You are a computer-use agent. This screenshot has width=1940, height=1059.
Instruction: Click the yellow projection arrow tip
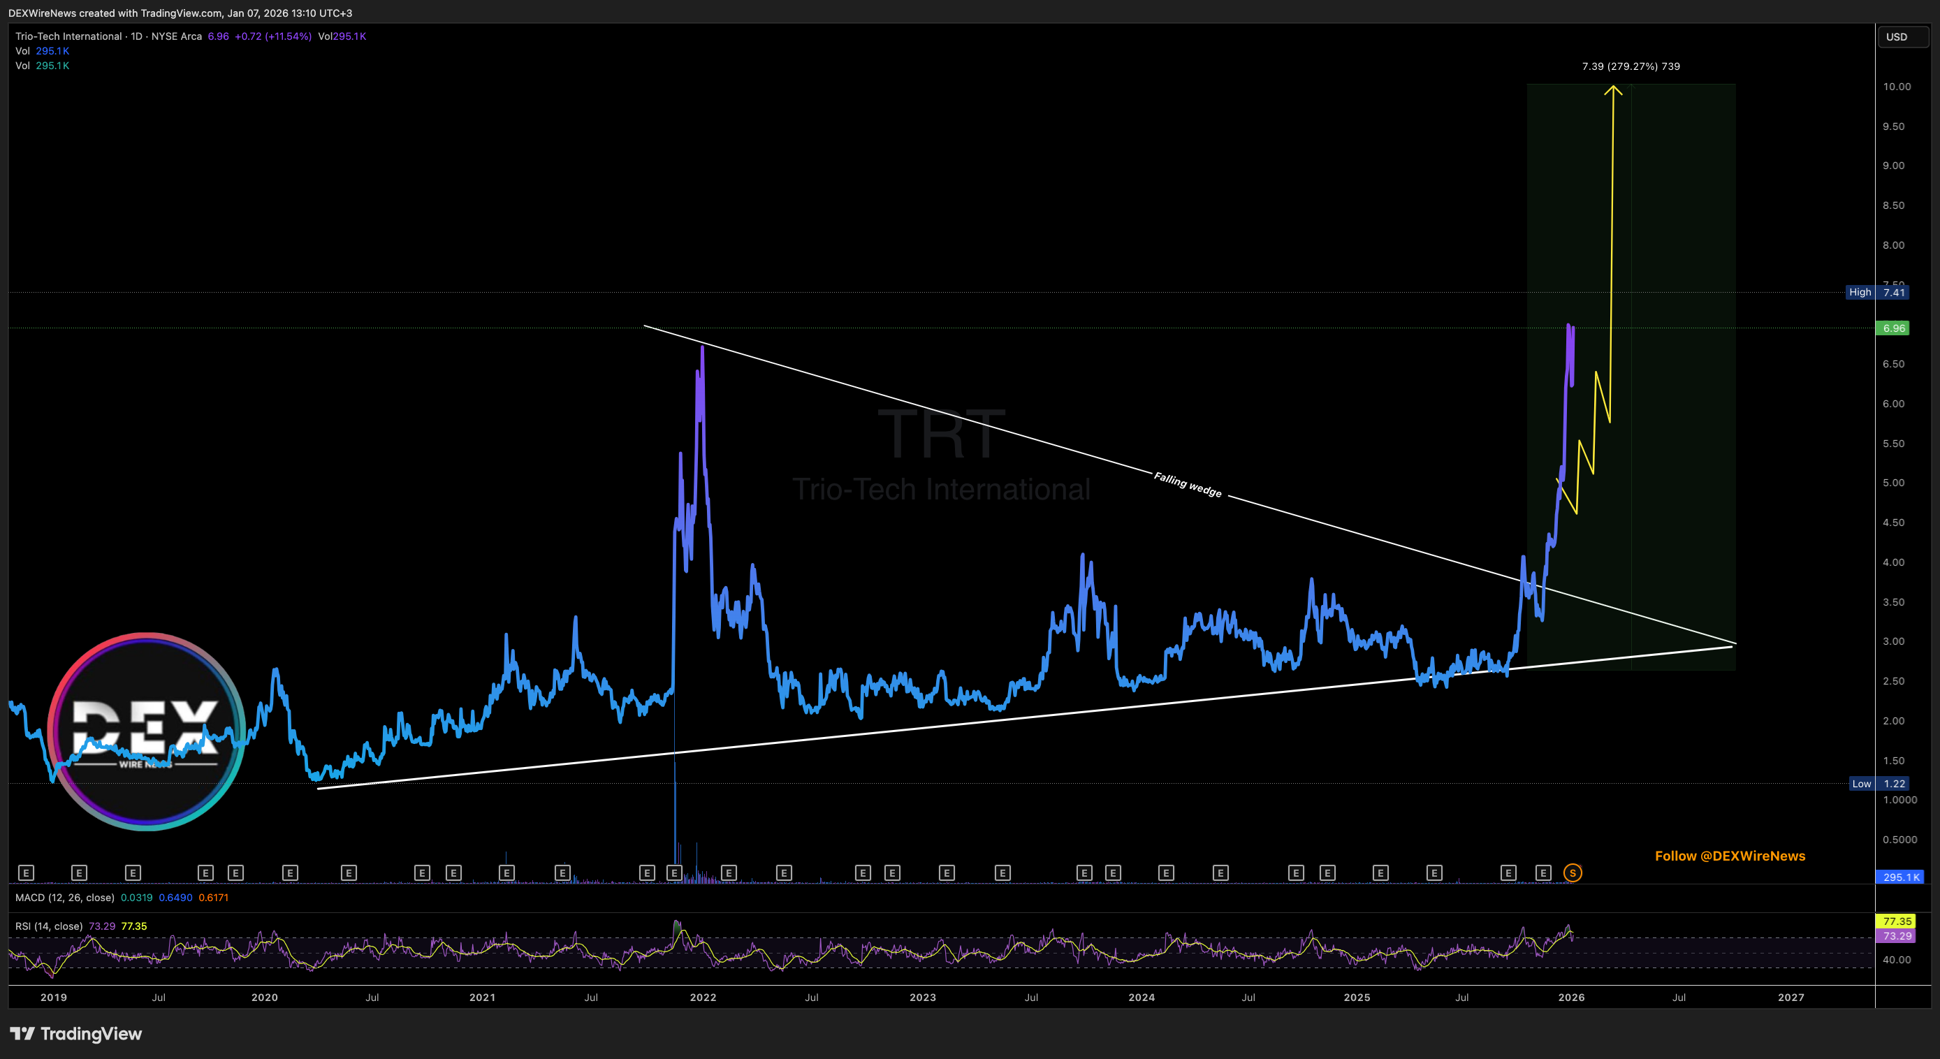[1613, 89]
